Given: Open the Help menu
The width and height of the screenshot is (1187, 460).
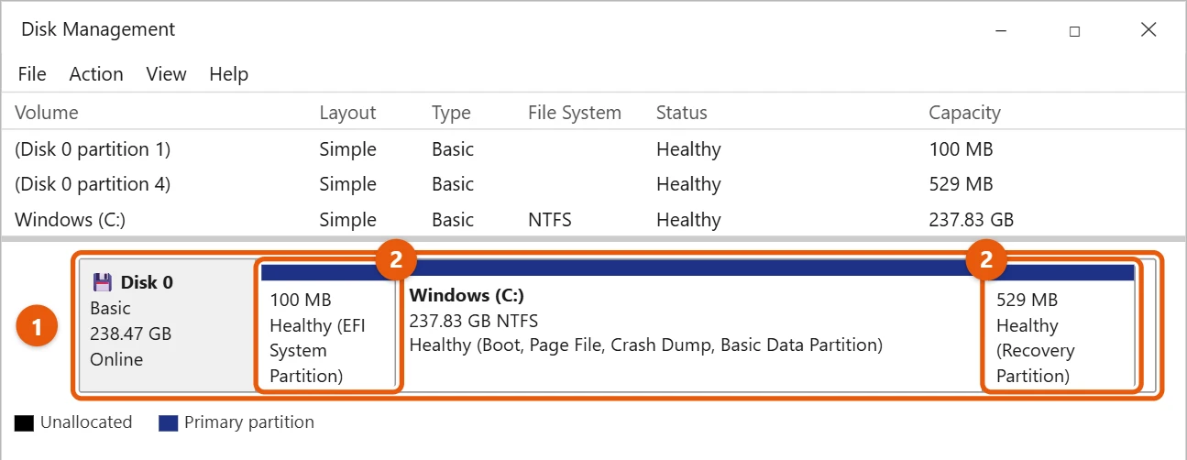Looking at the screenshot, I should [228, 74].
